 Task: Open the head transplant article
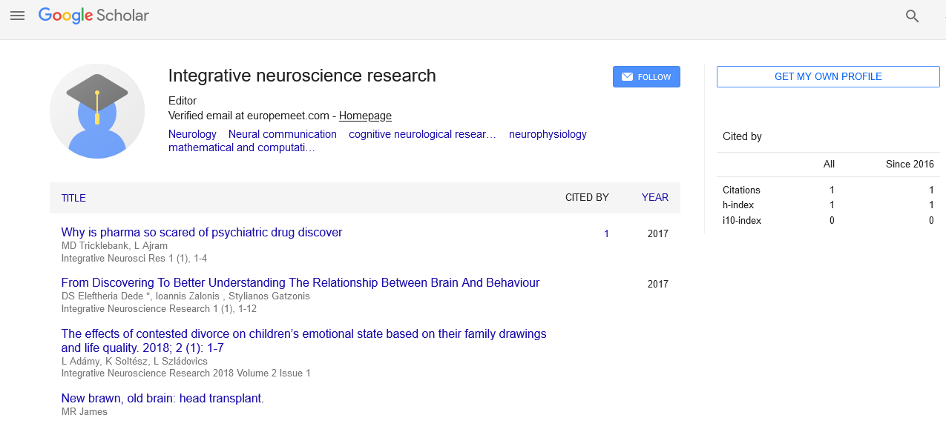tap(162, 398)
